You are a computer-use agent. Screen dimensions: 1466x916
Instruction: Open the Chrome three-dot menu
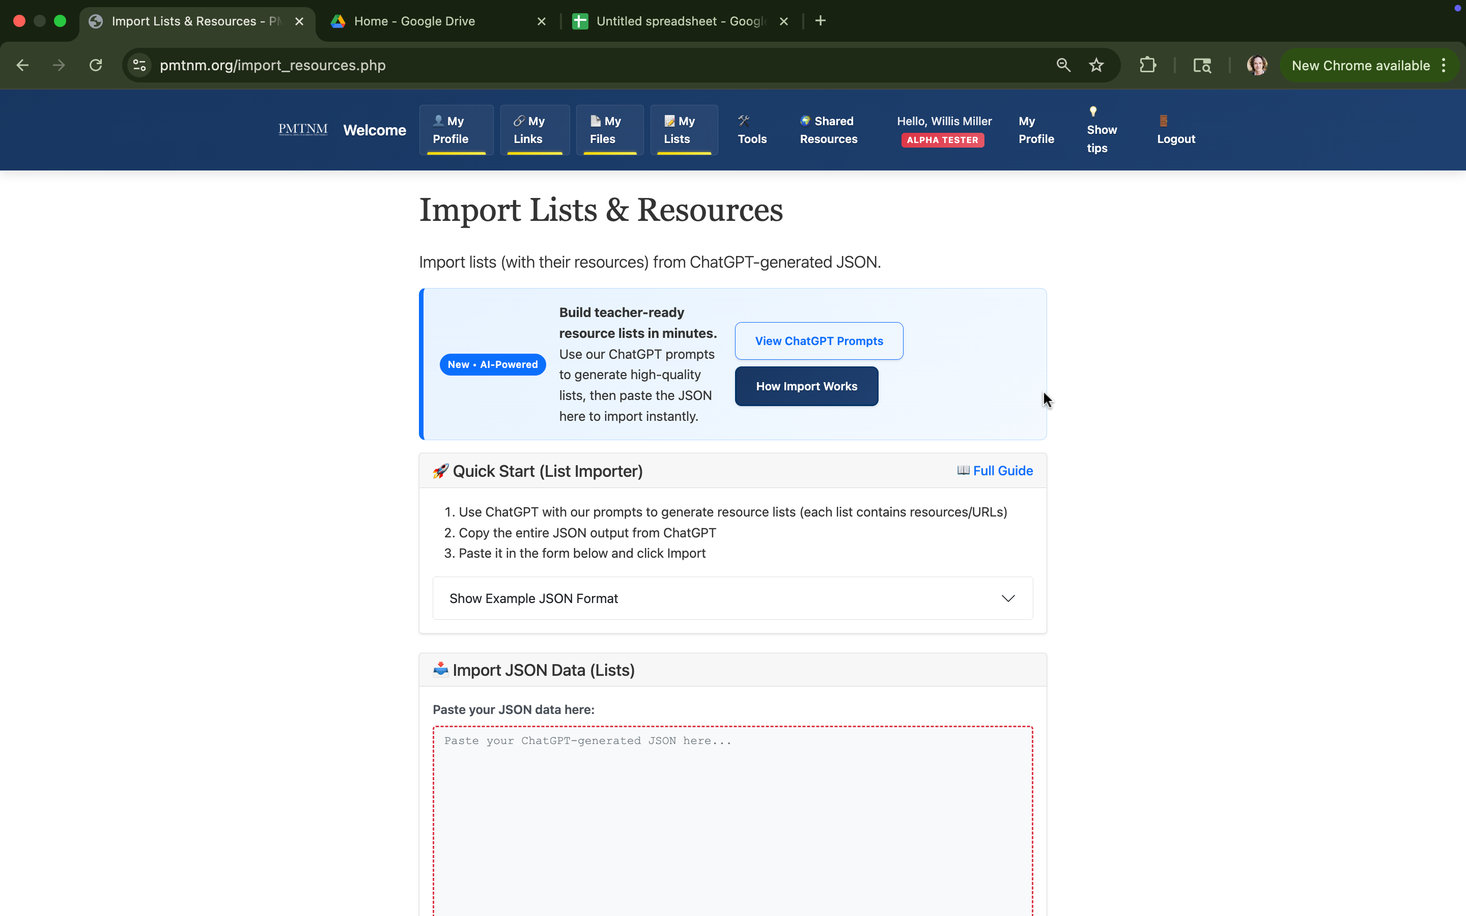click(1444, 66)
